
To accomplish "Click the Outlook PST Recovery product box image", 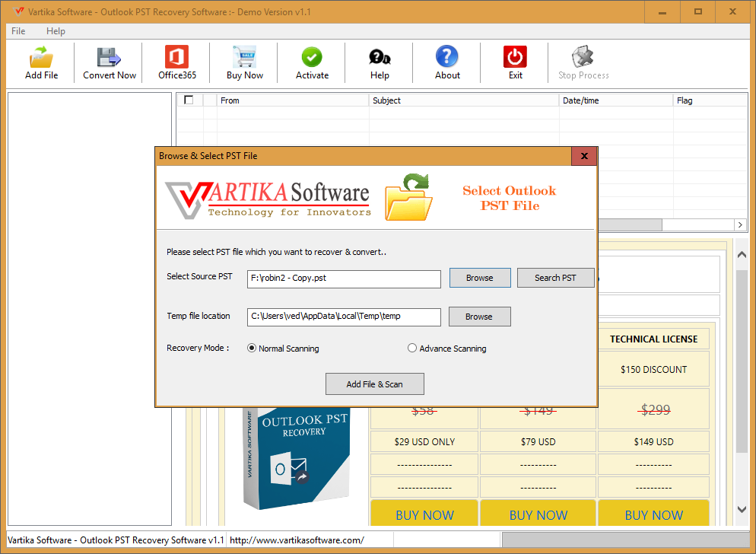I will coord(297,458).
